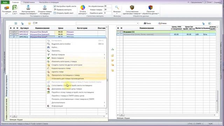Toggle column Н checkbox for ЗHF0J5OLP row

(x=17, y=34)
